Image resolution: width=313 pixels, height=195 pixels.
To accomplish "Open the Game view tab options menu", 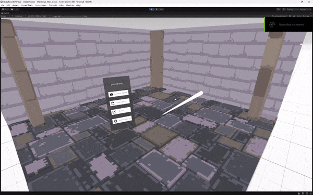I will (x=311, y=13).
